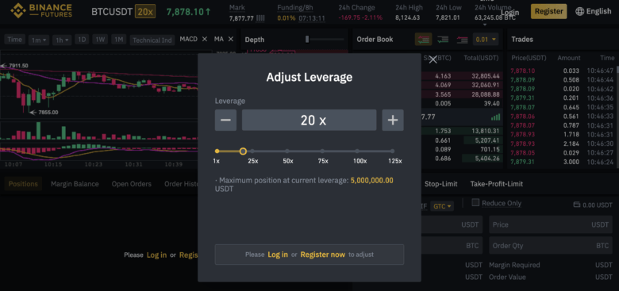This screenshot has height=291, width=619.
Task: Remove the MA indicator
Action: [x=231, y=39]
